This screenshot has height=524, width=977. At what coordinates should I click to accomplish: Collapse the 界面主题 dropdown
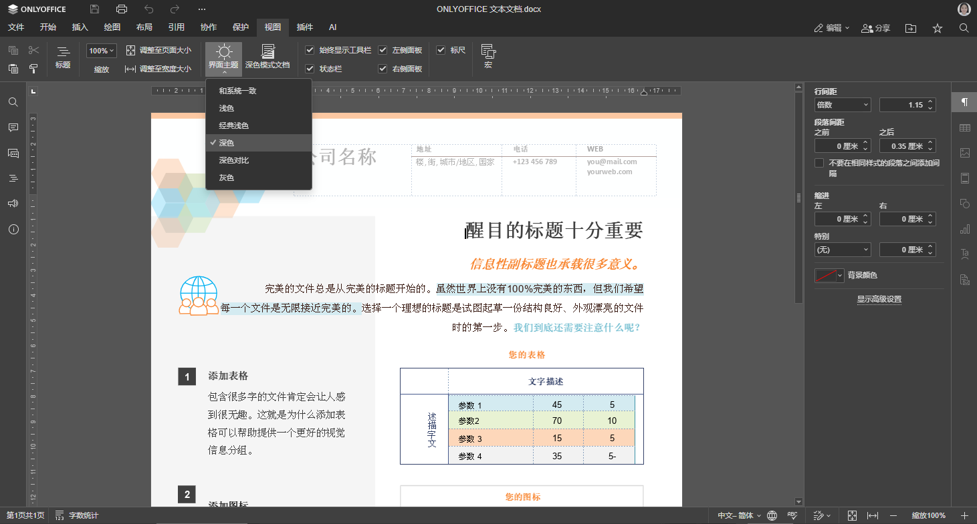pos(223,58)
